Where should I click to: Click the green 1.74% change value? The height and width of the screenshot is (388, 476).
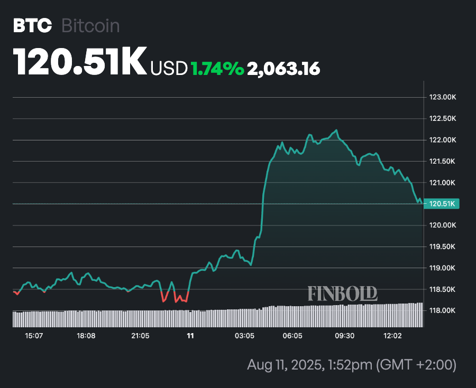217,69
